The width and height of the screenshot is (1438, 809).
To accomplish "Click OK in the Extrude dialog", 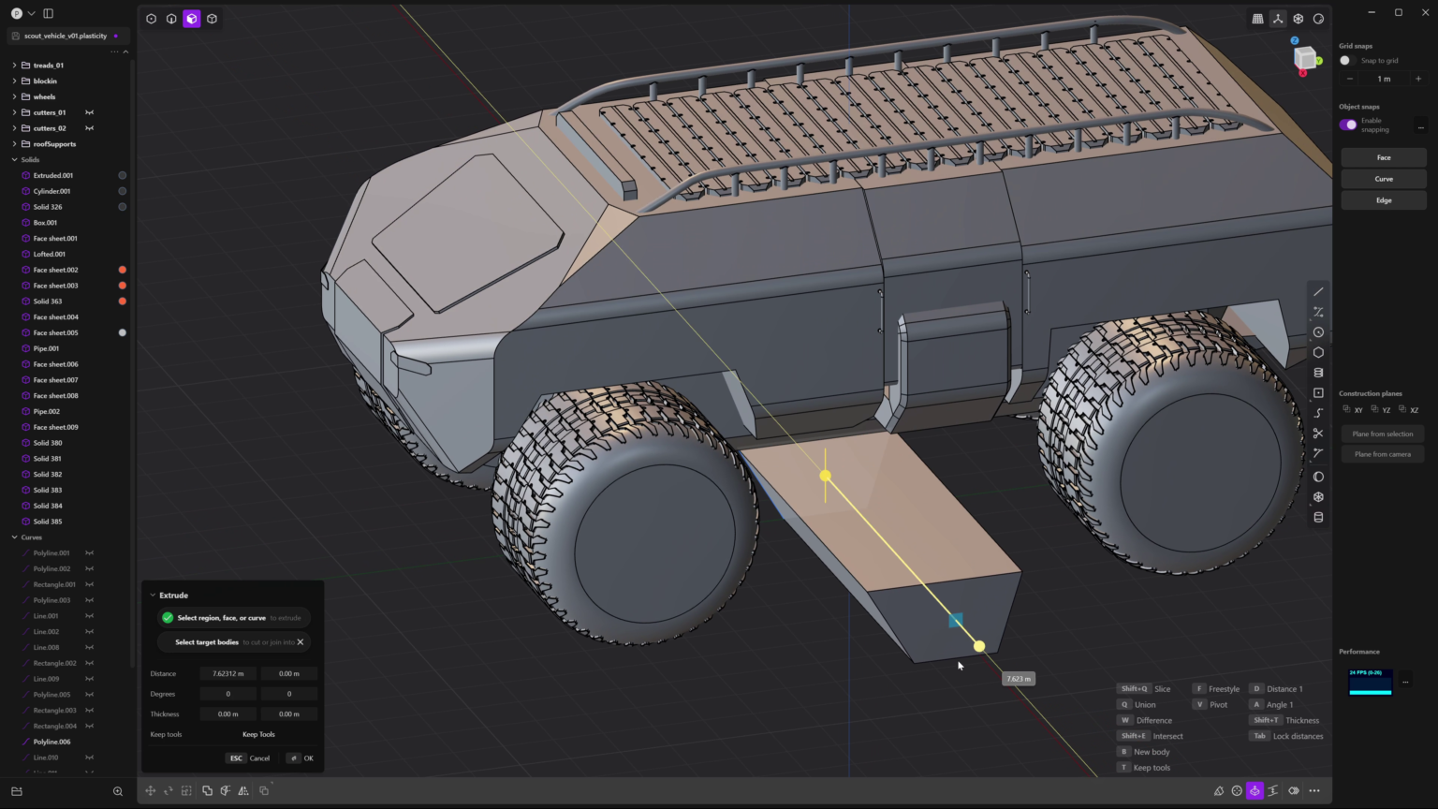I will point(301,758).
